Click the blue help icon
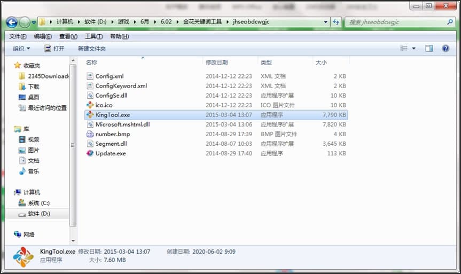This screenshot has width=461, height=274. 446,49
